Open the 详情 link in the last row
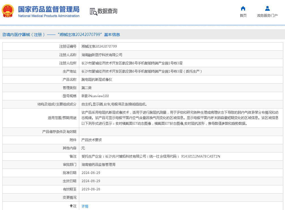The width and height of the screenshot is (285, 210). [85, 206]
